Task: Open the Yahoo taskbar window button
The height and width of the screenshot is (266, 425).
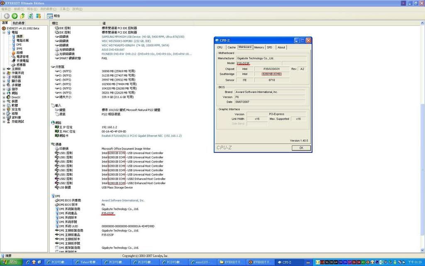Action: (x=87, y=262)
